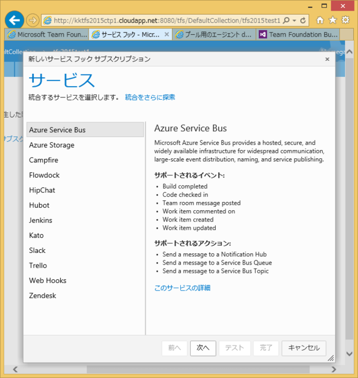358x378 pixels.
Task: Select Web Hooks service
Action: tap(85, 281)
